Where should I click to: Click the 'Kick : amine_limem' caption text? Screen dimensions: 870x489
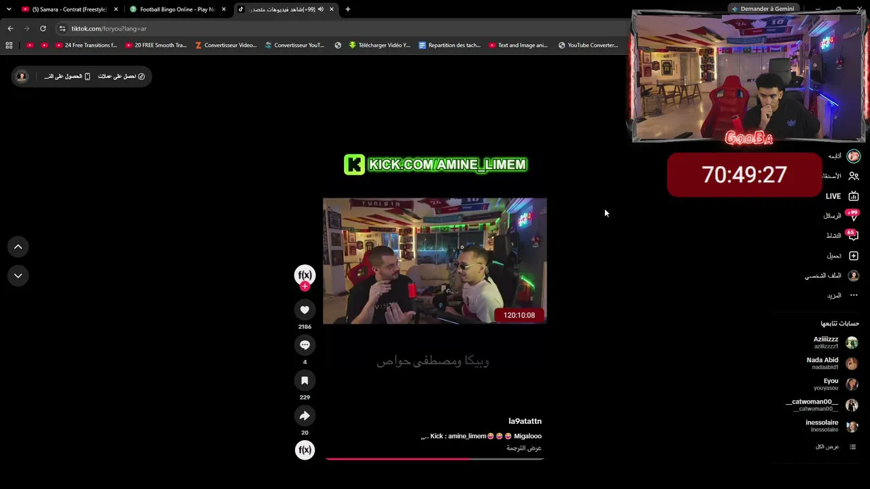[x=458, y=436]
